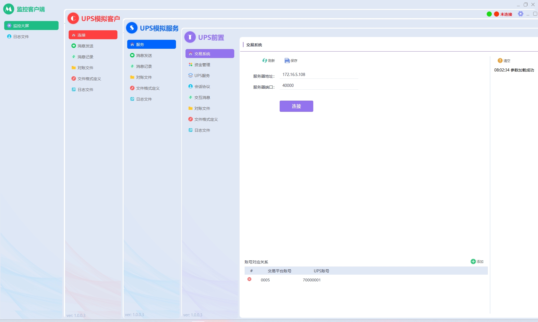Click the 服务器地址 input field
538x322 pixels.
[x=319, y=75]
